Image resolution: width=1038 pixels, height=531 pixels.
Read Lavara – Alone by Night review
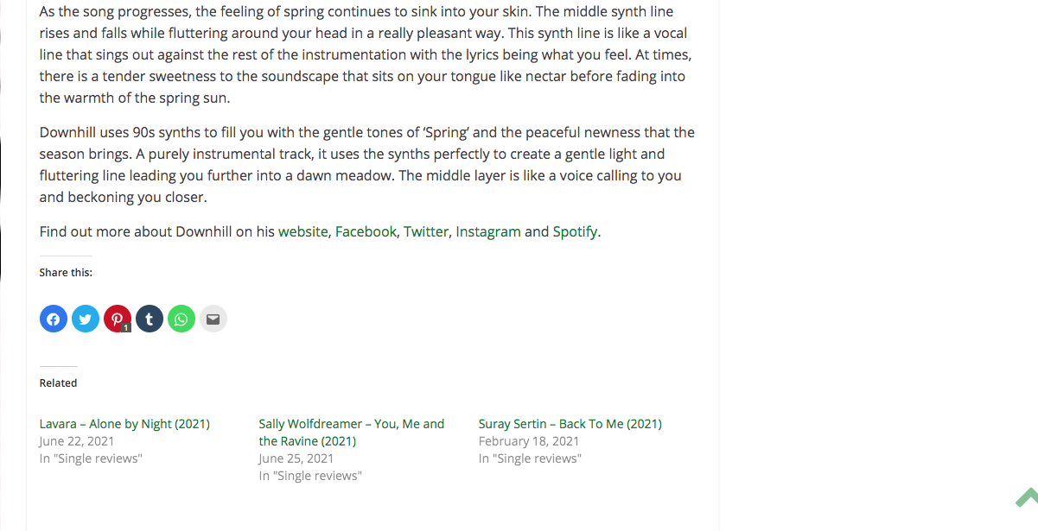click(124, 424)
